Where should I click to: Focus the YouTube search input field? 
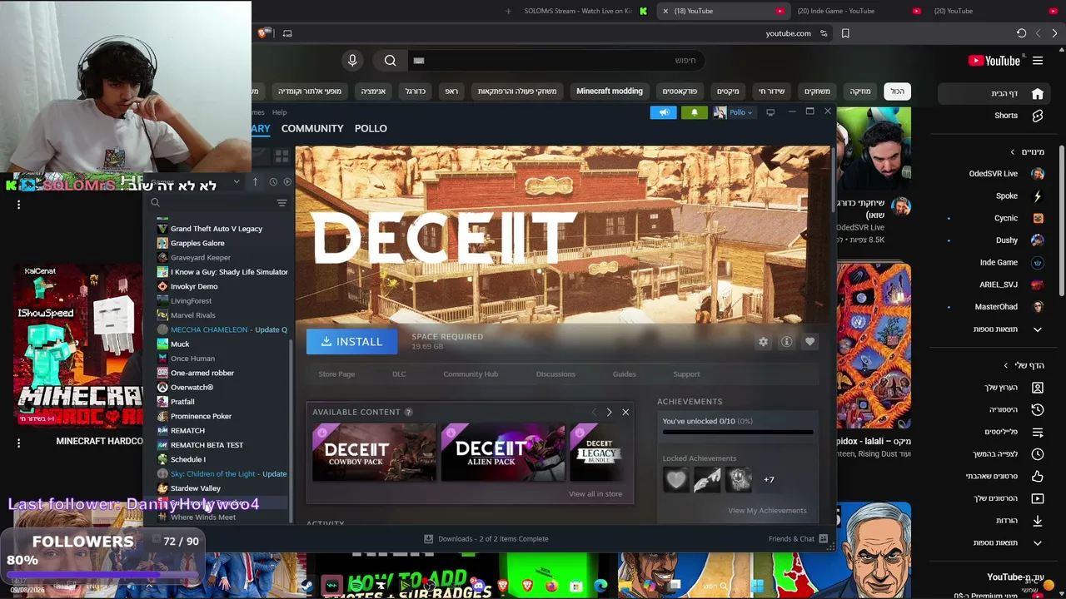click(556, 60)
